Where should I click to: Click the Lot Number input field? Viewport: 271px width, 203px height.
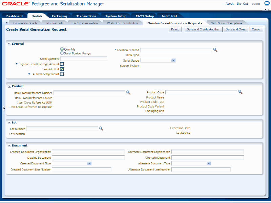(62, 129)
